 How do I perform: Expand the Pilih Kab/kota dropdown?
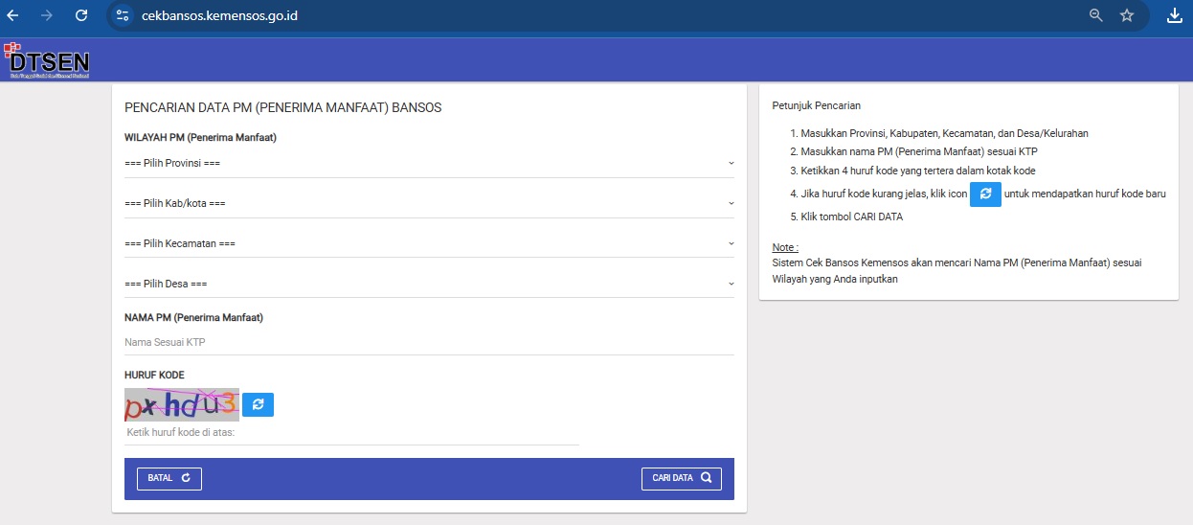(429, 204)
